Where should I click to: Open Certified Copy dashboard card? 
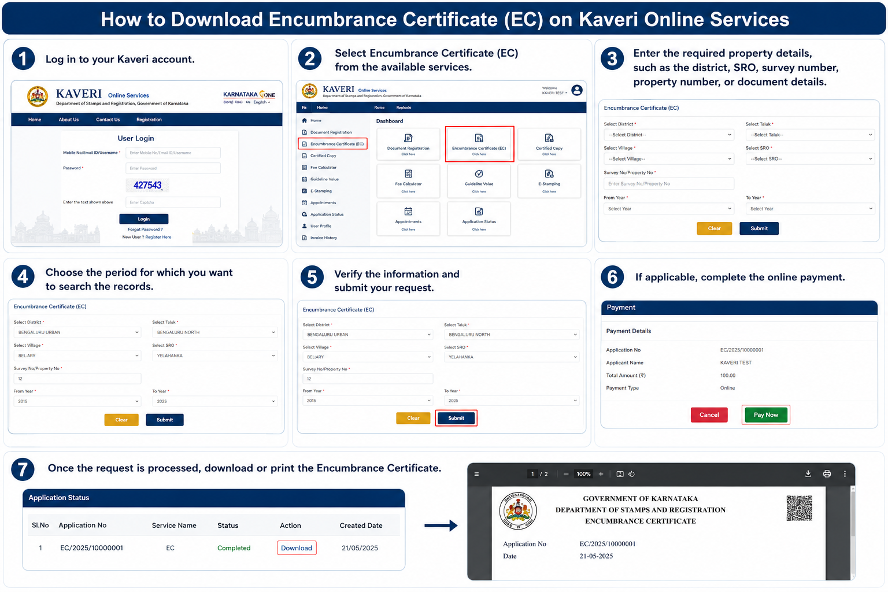pyautogui.click(x=549, y=144)
